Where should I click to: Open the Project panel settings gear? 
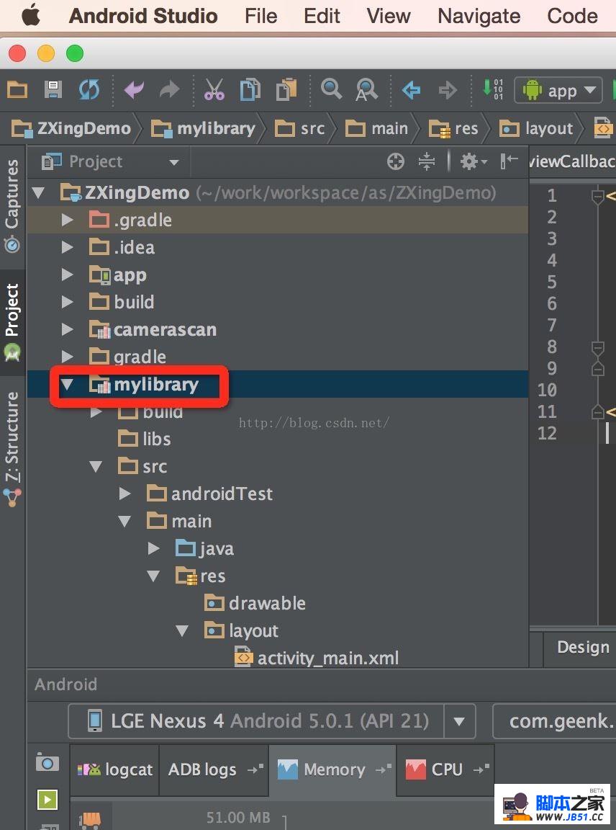click(473, 161)
